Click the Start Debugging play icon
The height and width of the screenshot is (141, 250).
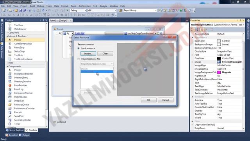point(67,10)
